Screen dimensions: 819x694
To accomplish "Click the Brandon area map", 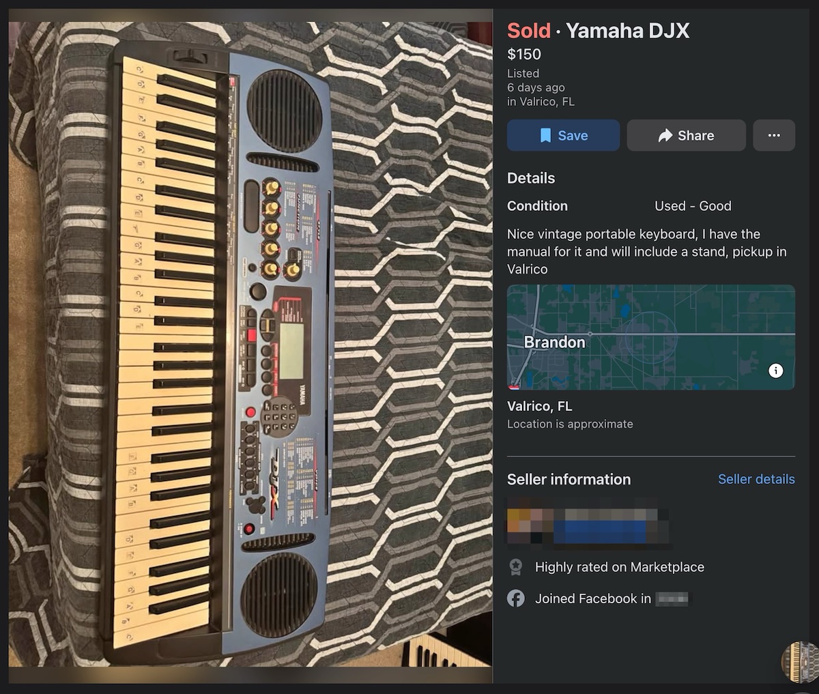I will tap(651, 337).
